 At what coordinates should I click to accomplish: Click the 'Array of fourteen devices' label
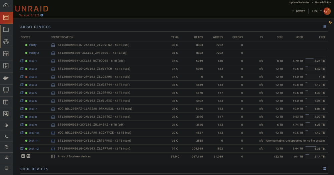tap(74, 157)
